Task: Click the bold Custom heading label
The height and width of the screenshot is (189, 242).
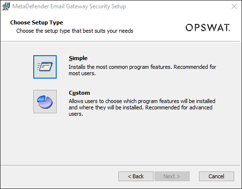Action: (79, 93)
